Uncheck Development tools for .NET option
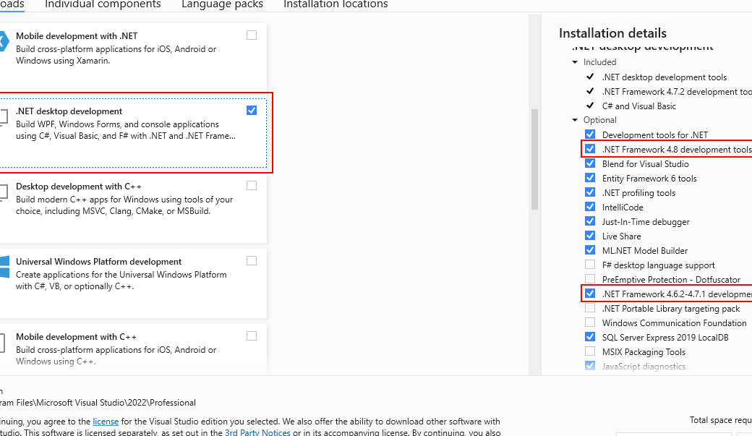Image resolution: width=752 pixels, height=436 pixels. click(x=590, y=134)
